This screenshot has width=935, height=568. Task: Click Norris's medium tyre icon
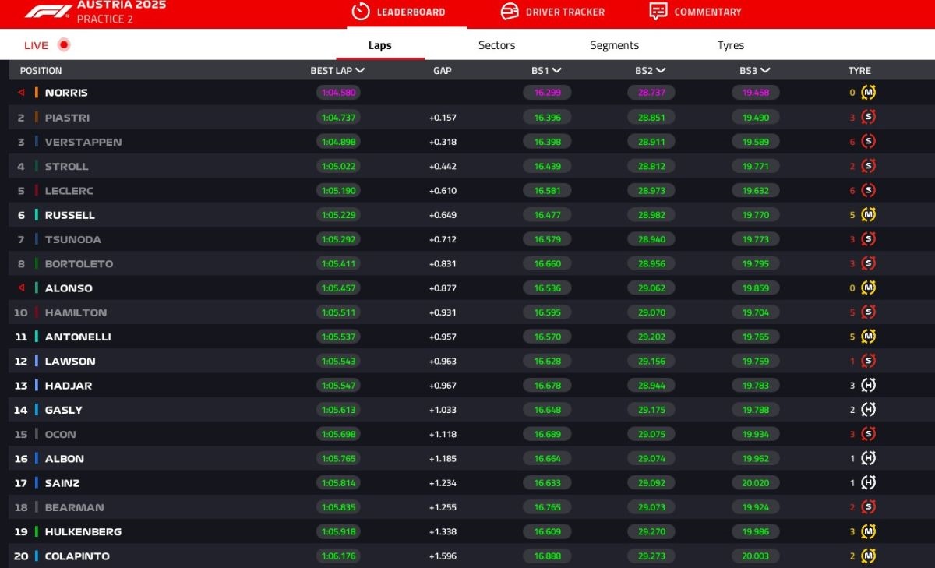868,93
